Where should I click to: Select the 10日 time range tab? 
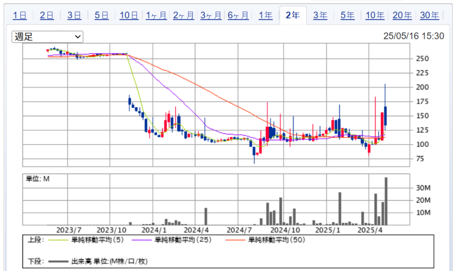point(129,15)
